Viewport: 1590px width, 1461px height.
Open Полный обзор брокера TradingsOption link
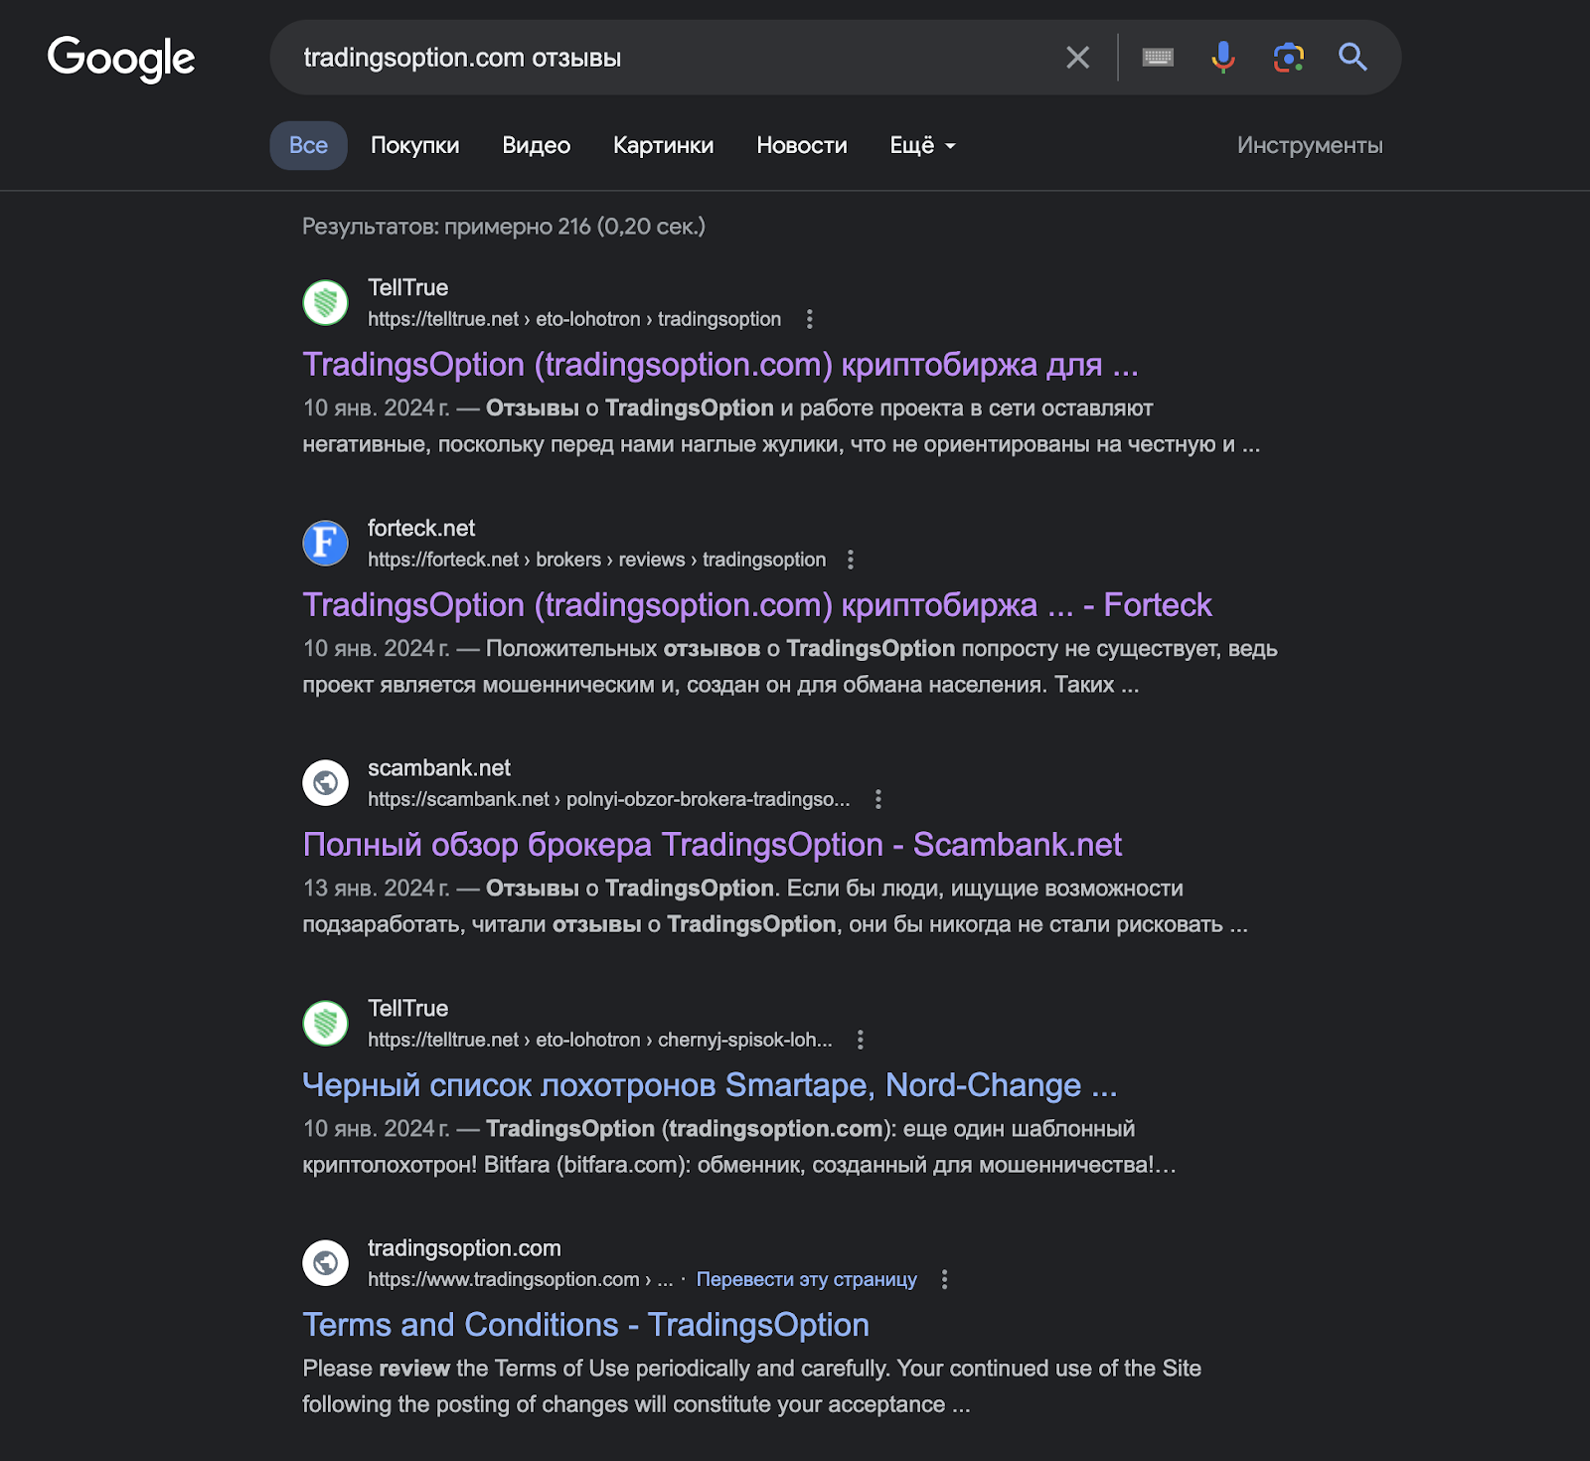[x=713, y=845]
